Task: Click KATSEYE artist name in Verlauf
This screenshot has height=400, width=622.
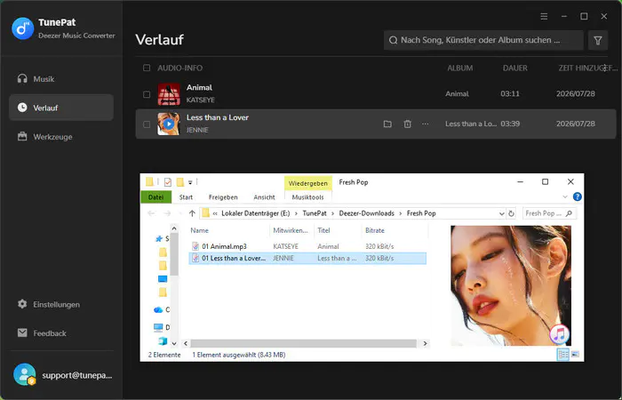Action: tap(200, 100)
